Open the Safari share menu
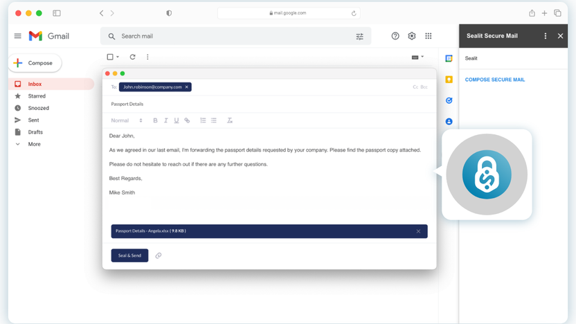This screenshot has height=324, width=576. 532,13
